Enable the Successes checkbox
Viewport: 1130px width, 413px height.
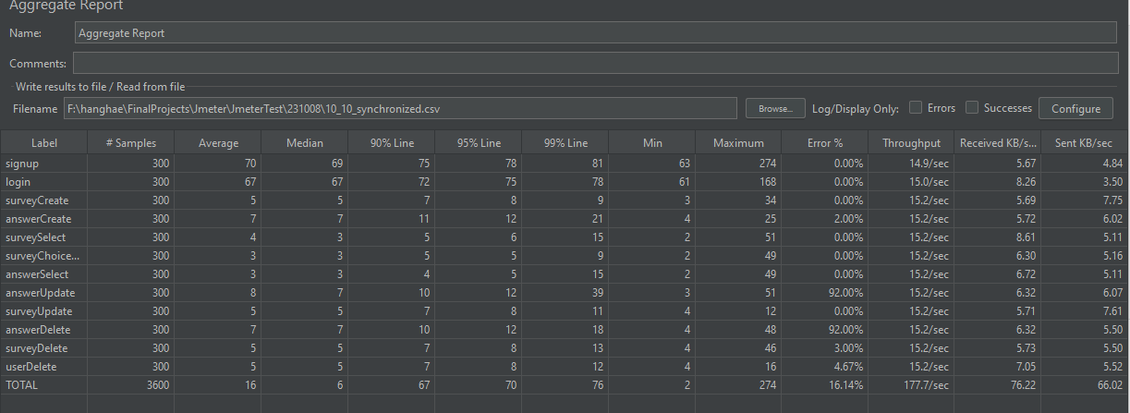click(x=972, y=108)
